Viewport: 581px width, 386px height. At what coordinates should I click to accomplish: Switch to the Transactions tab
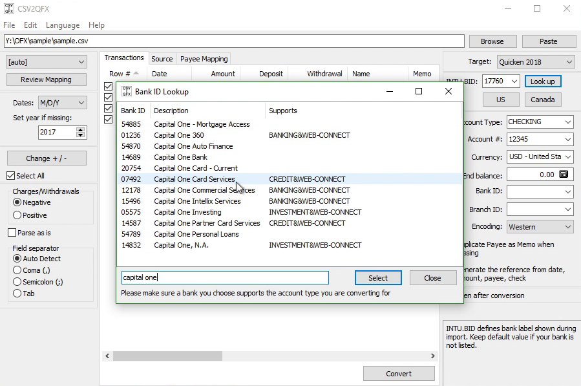(123, 58)
